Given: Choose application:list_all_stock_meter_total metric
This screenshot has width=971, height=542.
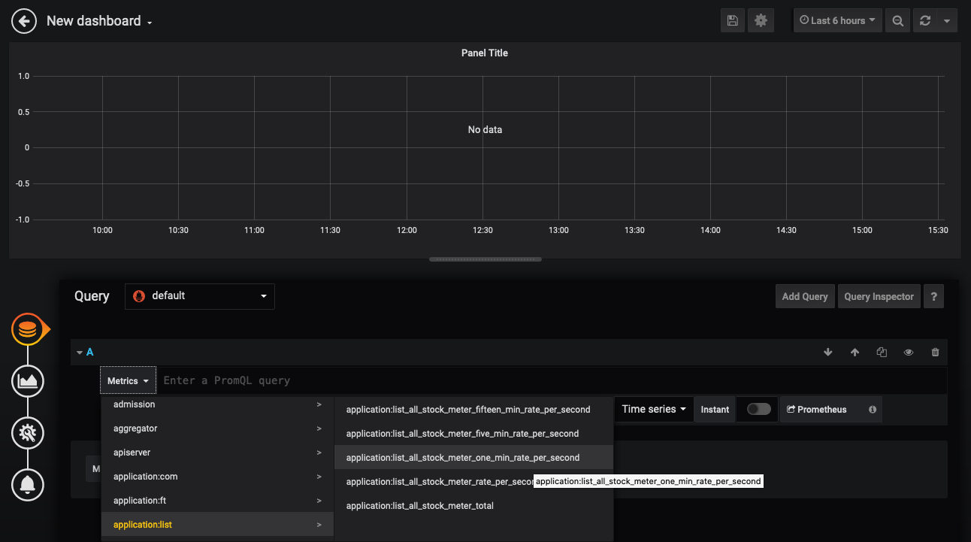Looking at the screenshot, I should tap(473, 506).
